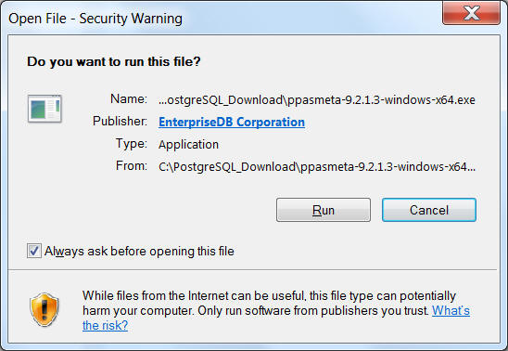Click the file name ending in x64.exe
This screenshot has width=508, height=351.
click(317, 99)
